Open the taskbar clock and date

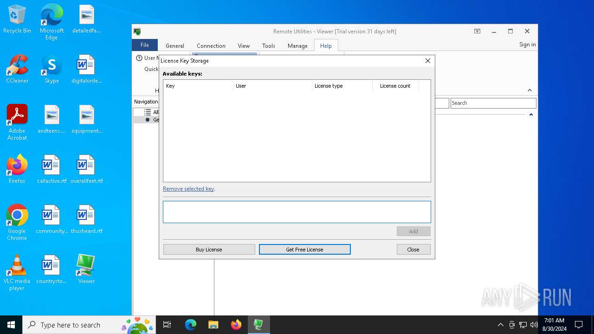(x=555, y=325)
